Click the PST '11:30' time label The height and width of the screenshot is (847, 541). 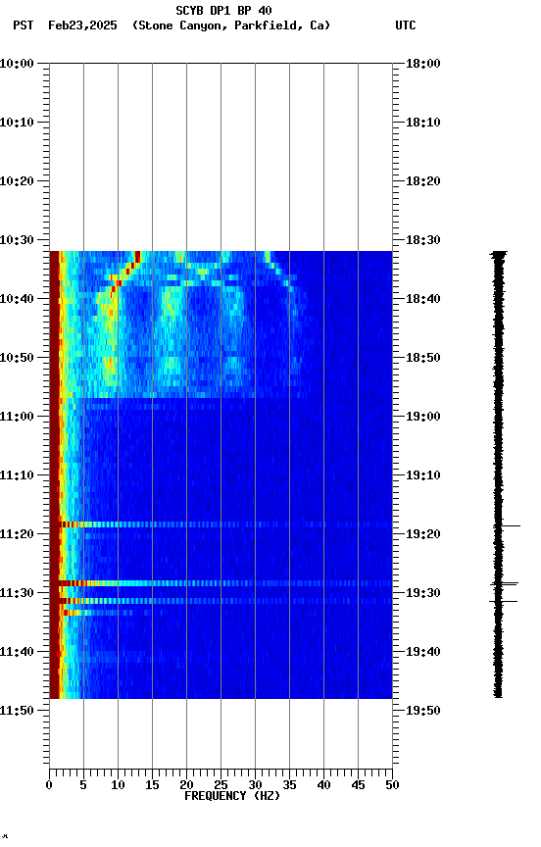pos(17,594)
